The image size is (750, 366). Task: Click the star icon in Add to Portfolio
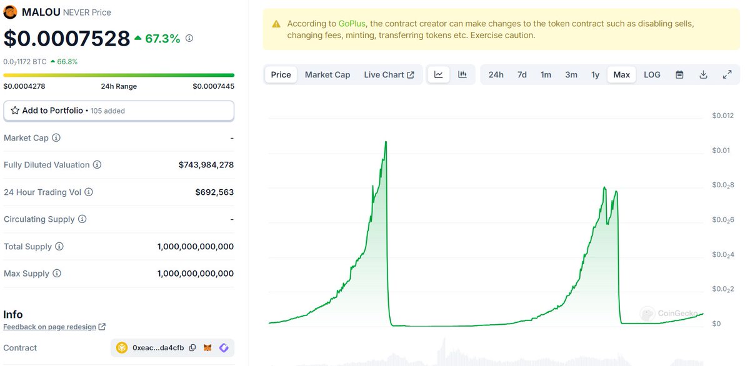click(15, 111)
